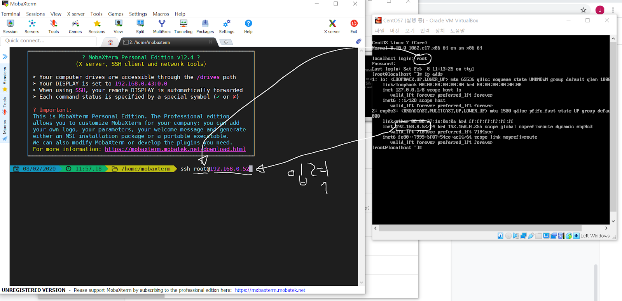Image resolution: width=622 pixels, height=301 pixels.
Task: Click the paperclip attach icon
Action: (358, 41)
